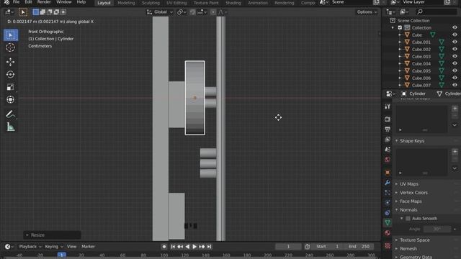The image size is (461, 259).
Task: Switch to the Shading workspace tab
Action: tap(233, 3)
